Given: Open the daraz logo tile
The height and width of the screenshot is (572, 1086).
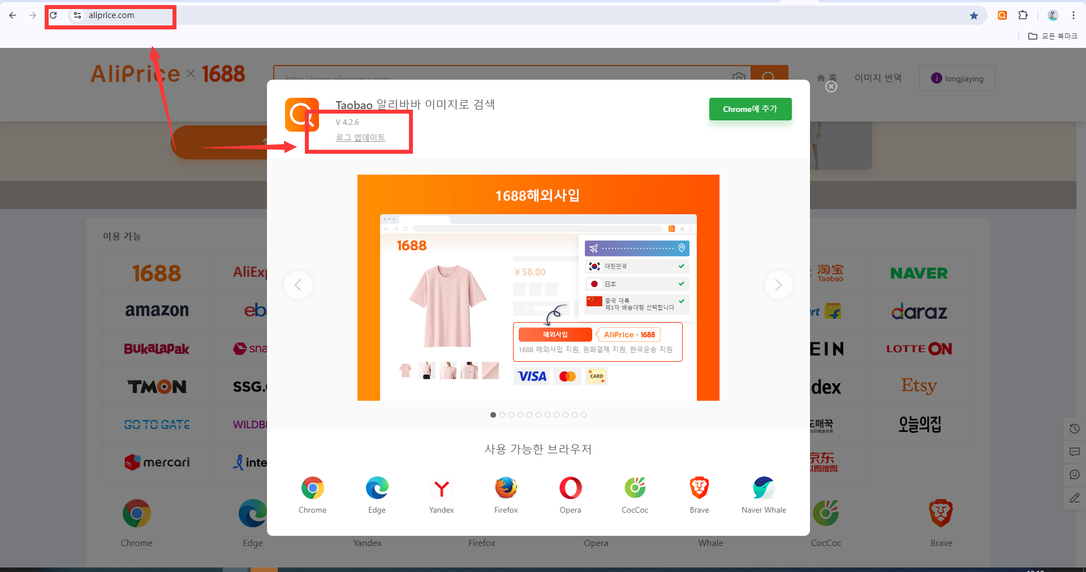Looking at the screenshot, I should [x=919, y=311].
